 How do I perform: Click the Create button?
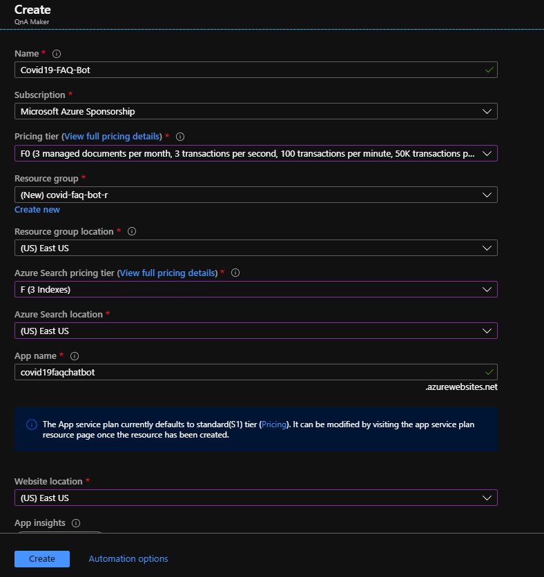pos(42,558)
